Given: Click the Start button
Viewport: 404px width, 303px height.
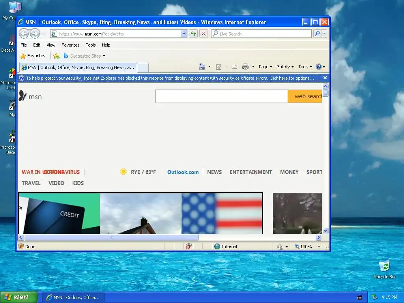Looking at the screenshot, I should [19, 297].
